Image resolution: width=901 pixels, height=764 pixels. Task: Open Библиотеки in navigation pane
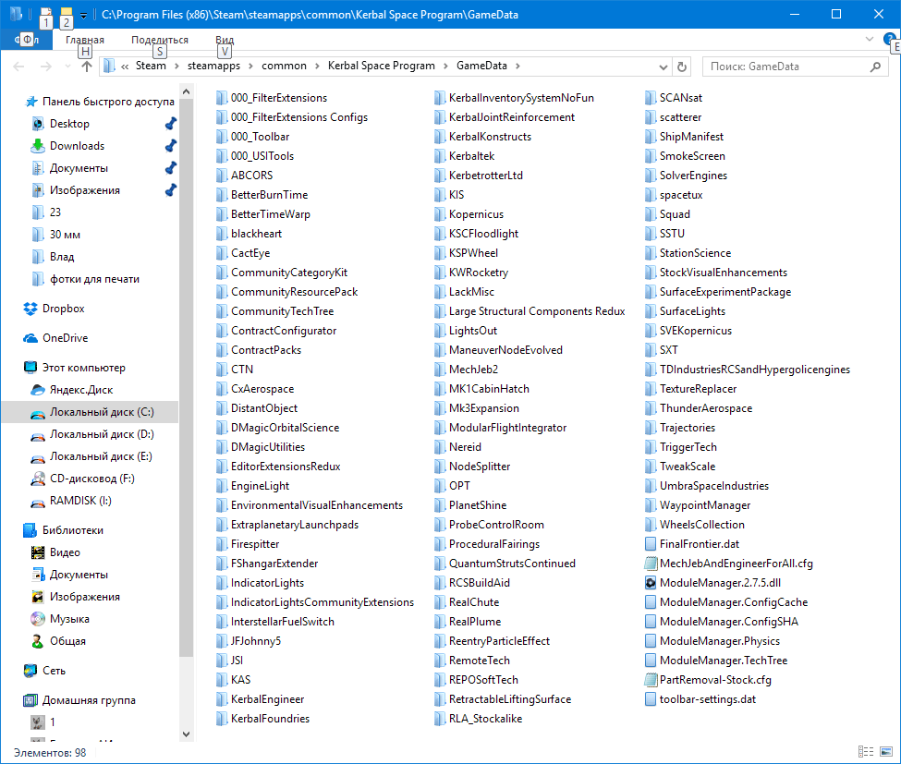[73, 530]
